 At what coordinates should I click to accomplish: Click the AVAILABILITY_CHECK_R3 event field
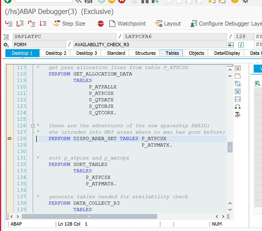click(150, 45)
